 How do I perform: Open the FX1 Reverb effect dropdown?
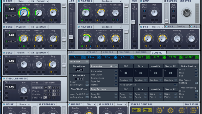(x=157, y=27)
